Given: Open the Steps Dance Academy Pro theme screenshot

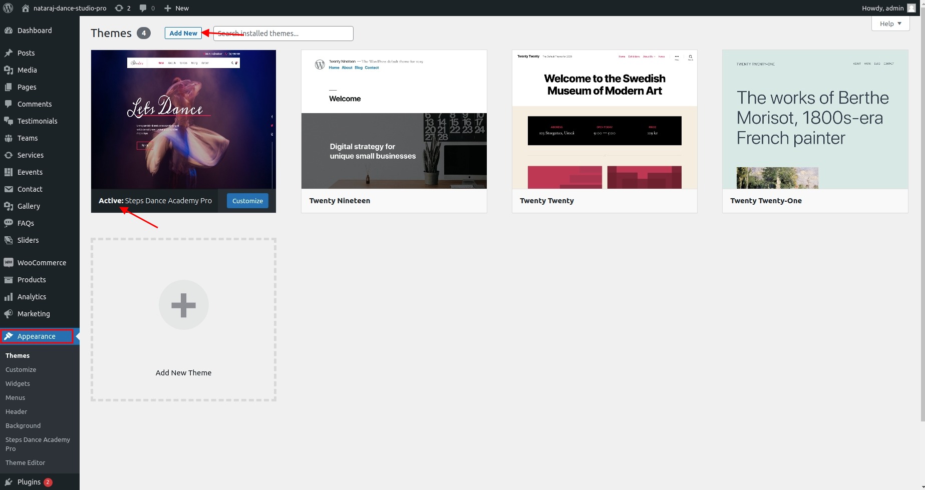Looking at the screenshot, I should coord(183,119).
